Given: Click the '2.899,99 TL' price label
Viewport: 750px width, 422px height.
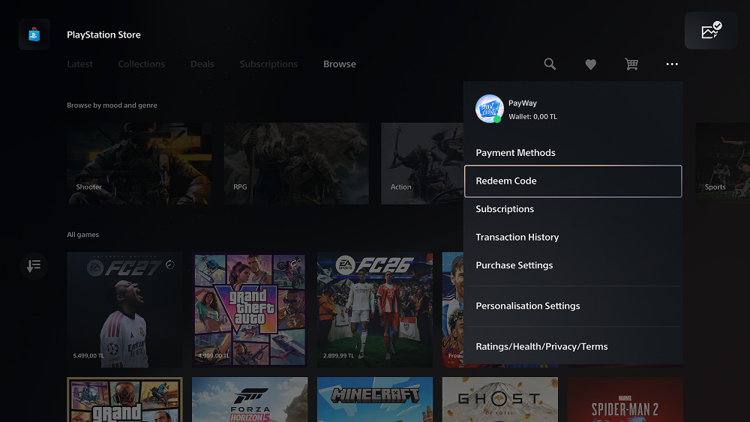Looking at the screenshot, I should point(339,355).
